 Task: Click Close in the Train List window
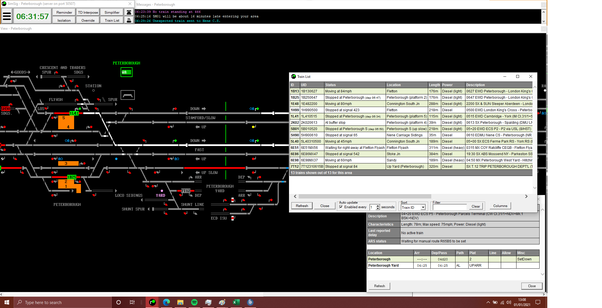(x=325, y=206)
